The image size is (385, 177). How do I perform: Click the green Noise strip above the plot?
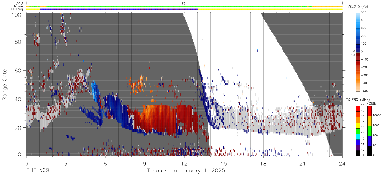pos(177,6)
